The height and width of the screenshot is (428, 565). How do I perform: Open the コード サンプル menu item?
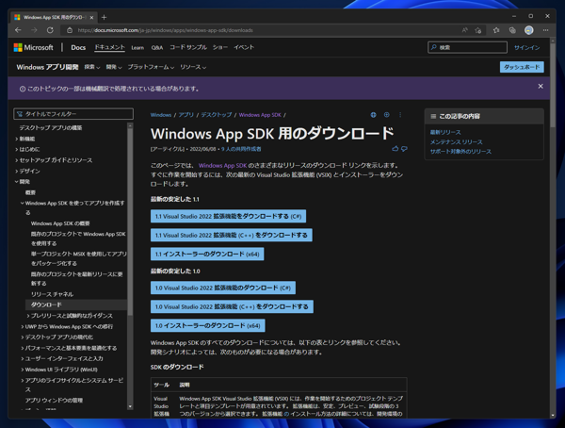188,47
